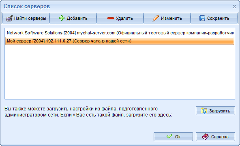Click the 'Загрузить' button to load settings
The image size is (240, 146).
[x=215, y=111]
